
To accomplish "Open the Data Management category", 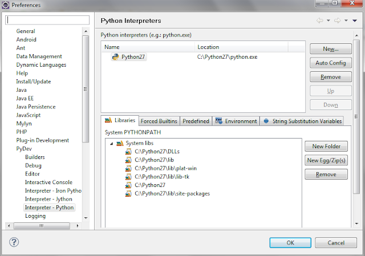I will click(39, 56).
